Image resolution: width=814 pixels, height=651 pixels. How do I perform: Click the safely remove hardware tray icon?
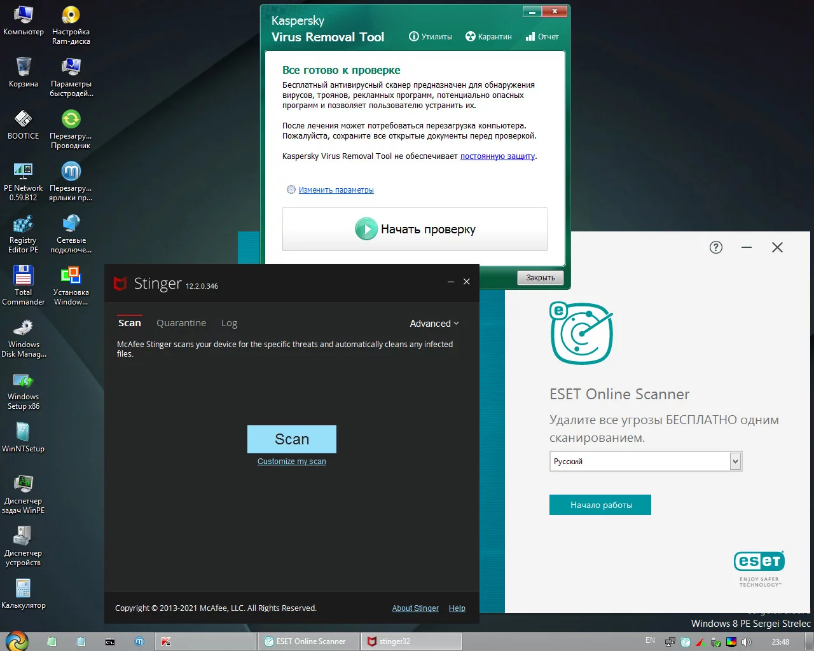(x=716, y=641)
